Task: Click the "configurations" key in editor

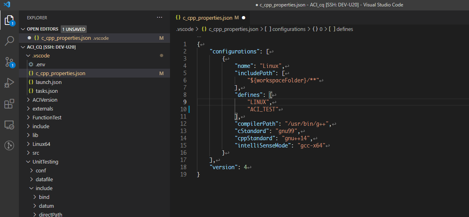Action: click(236, 51)
